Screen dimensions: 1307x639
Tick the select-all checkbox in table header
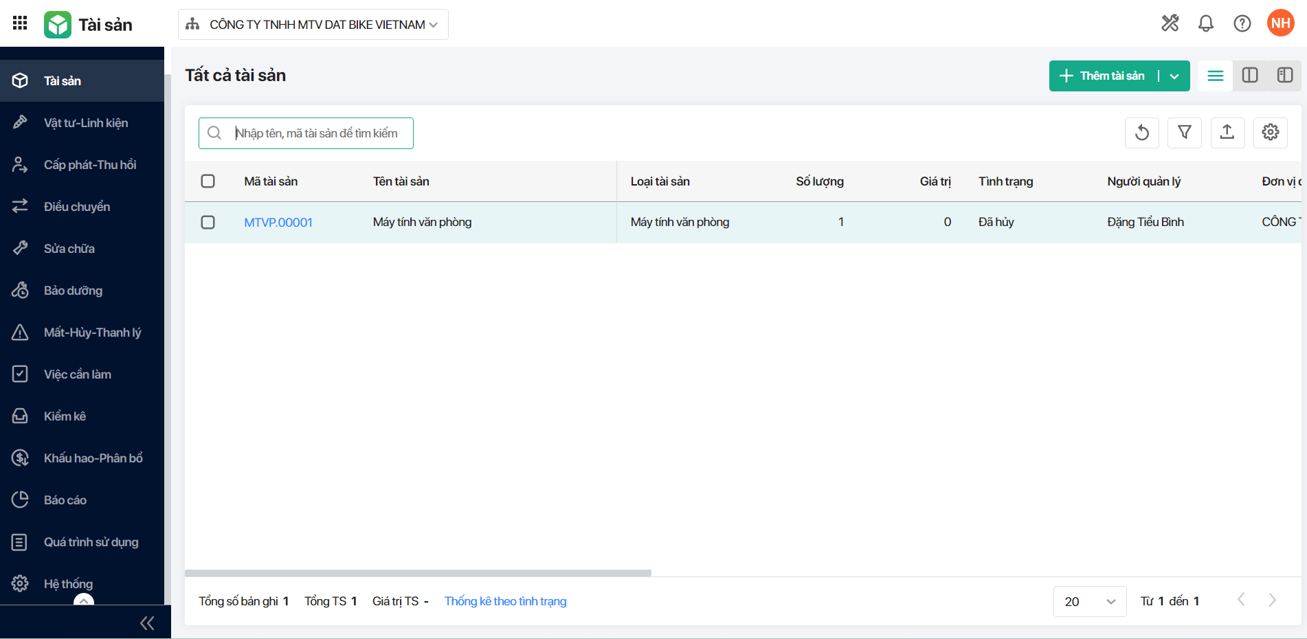(x=208, y=181)
